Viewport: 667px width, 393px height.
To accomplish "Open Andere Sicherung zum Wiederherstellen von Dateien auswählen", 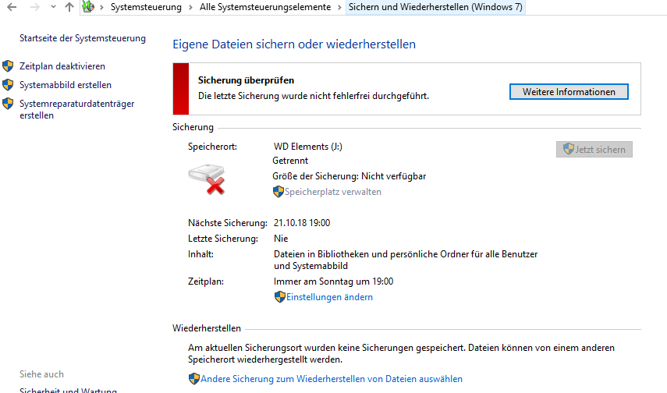I will (x=332, y=379).
